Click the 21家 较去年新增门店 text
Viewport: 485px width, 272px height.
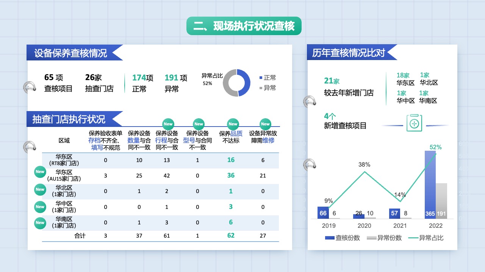[x=349, y=87]
